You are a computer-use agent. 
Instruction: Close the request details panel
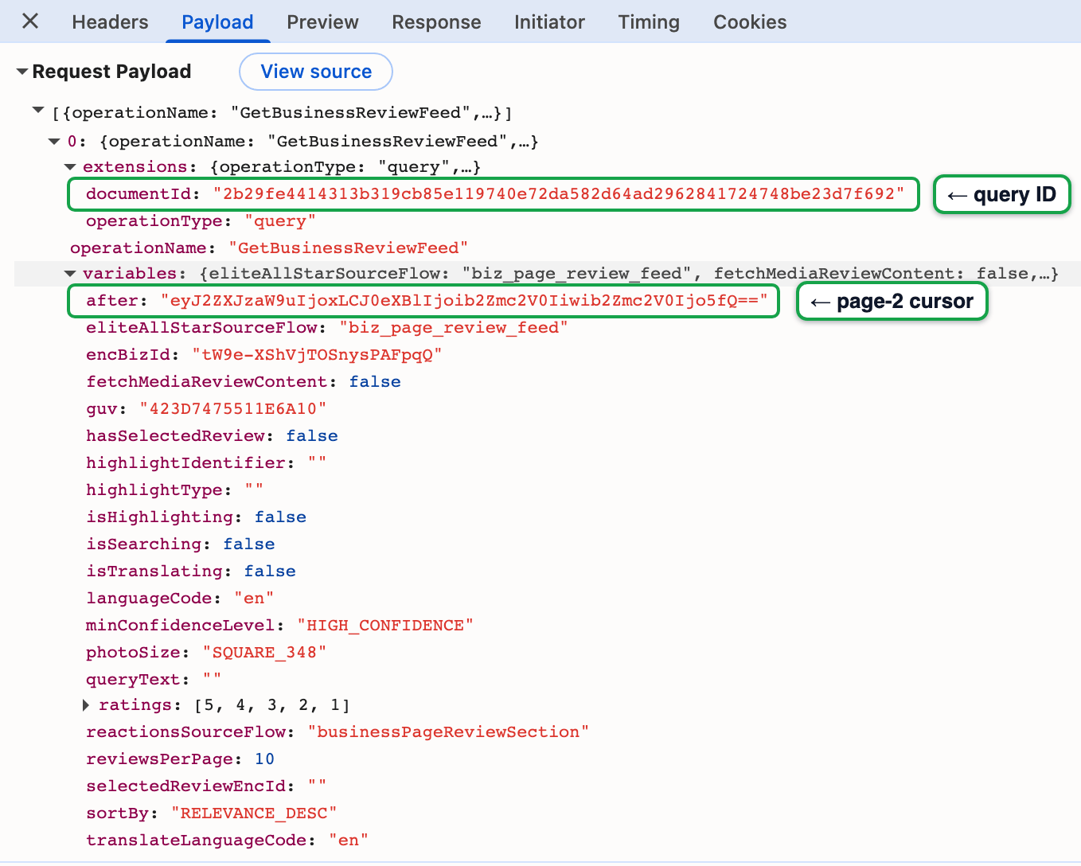30,21
